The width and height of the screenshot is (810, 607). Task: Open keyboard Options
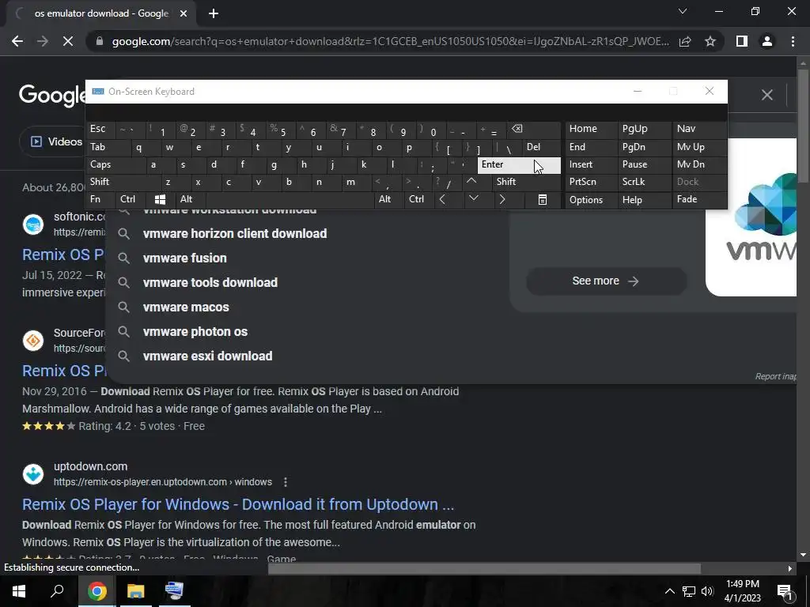590,200
